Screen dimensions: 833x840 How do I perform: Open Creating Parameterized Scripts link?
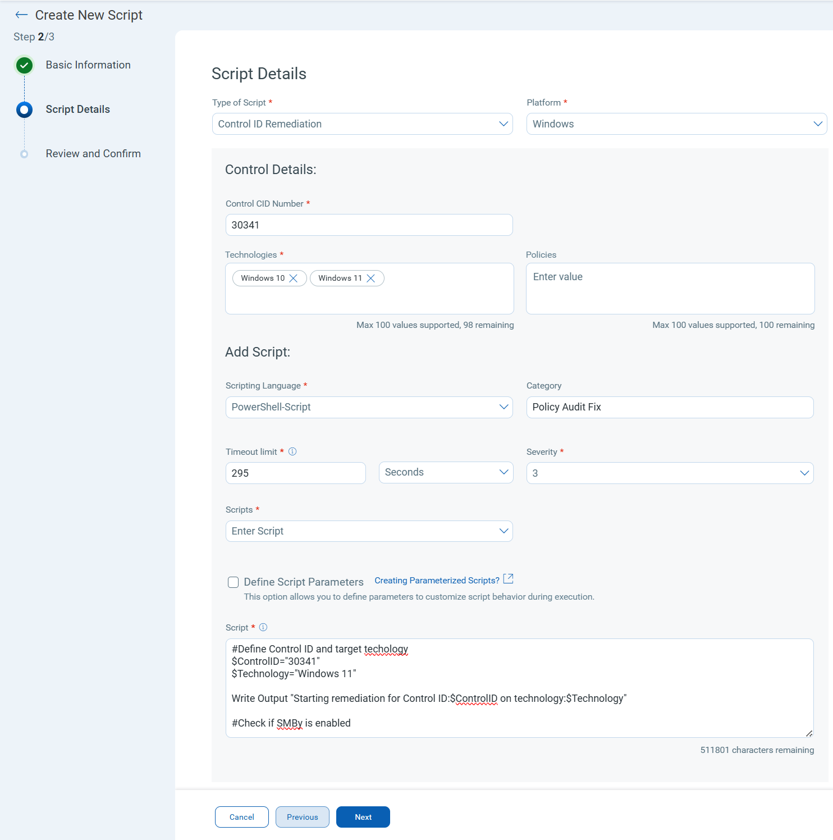437,581
